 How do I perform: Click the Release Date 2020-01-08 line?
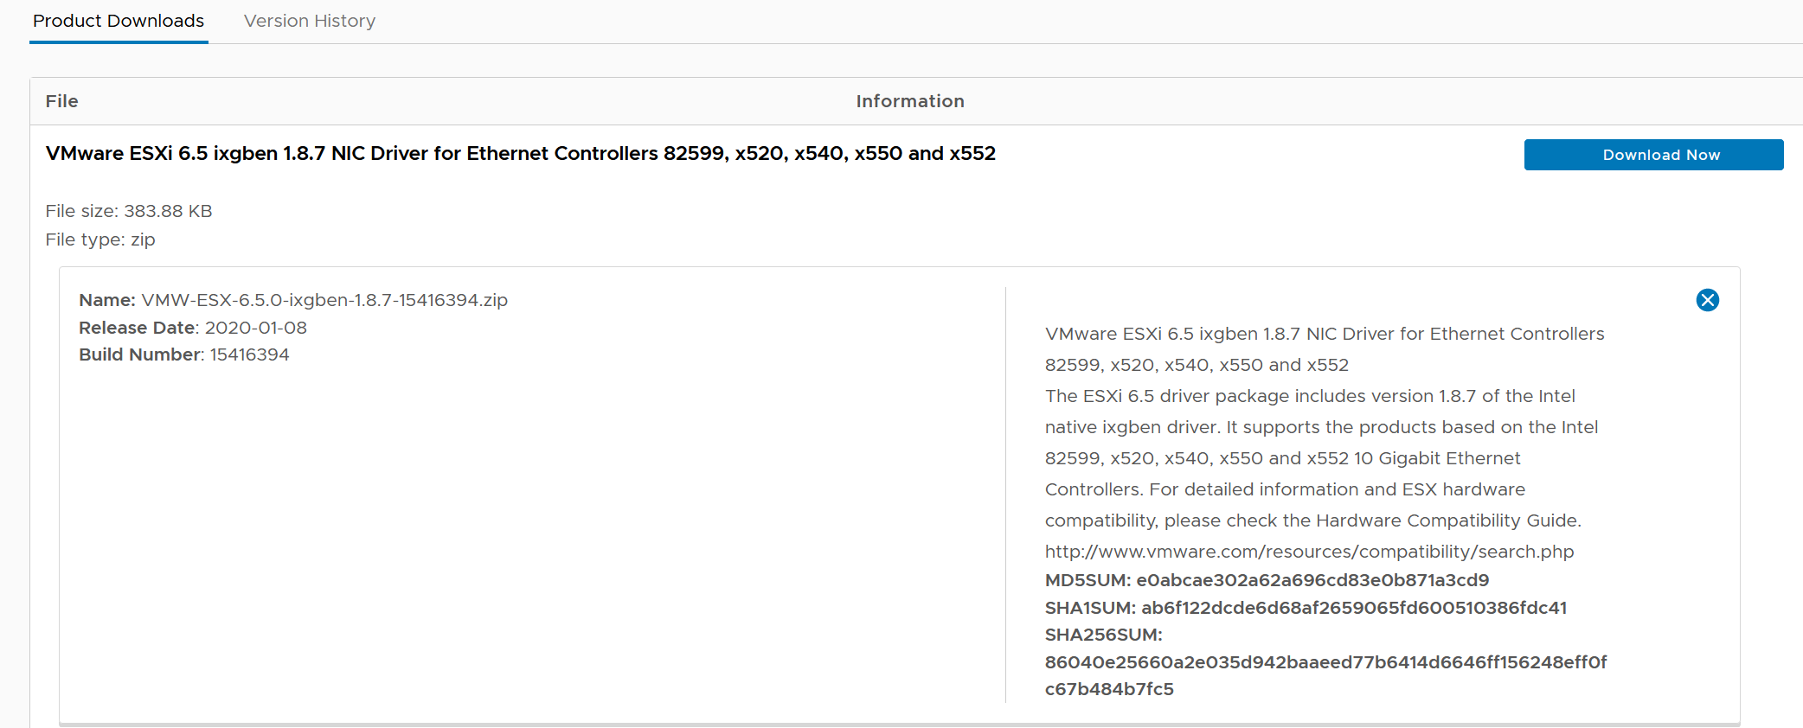click(x=193, y=328)
